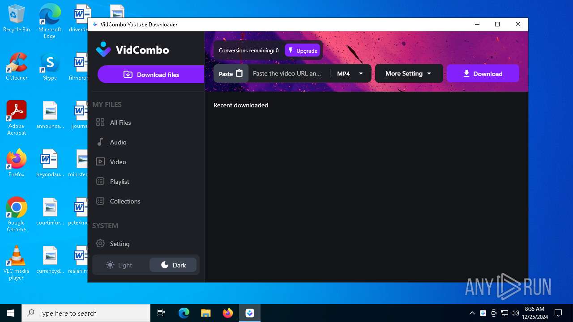
Task: Open Firefox from the taskbar
Action: (228, 313)
